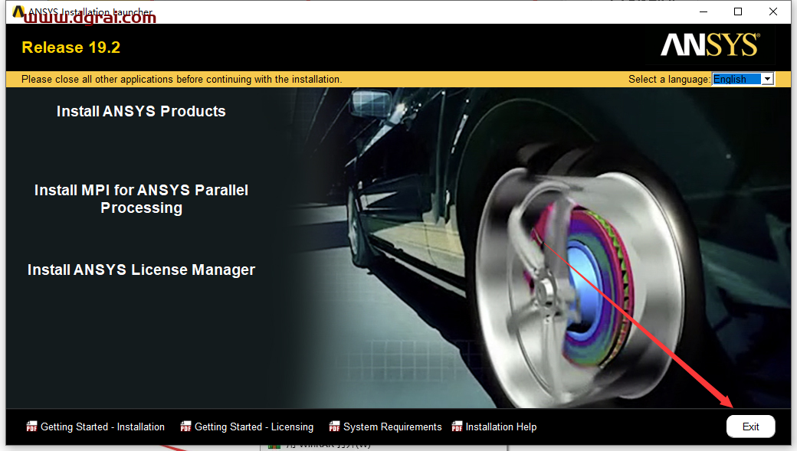797x451 pixels.
Task: Open the System Requirements document
Action: click(392, 427)
